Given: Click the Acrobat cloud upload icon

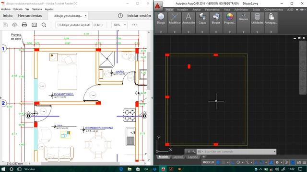Looking at the screenshot, I should 15,25.
